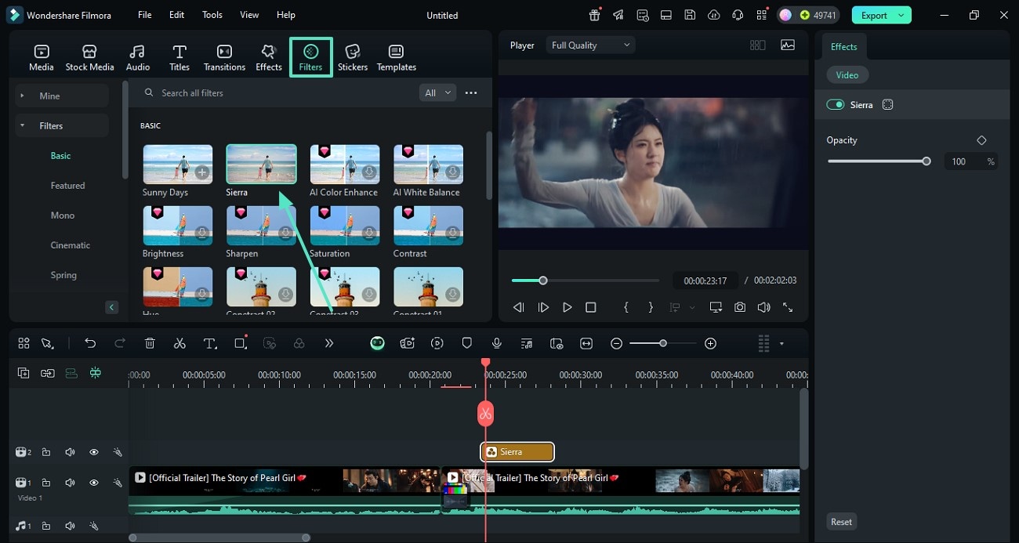1019x543 pixels.
Task: Click the cloud upload icon in title bar
Action: (713, 15)
